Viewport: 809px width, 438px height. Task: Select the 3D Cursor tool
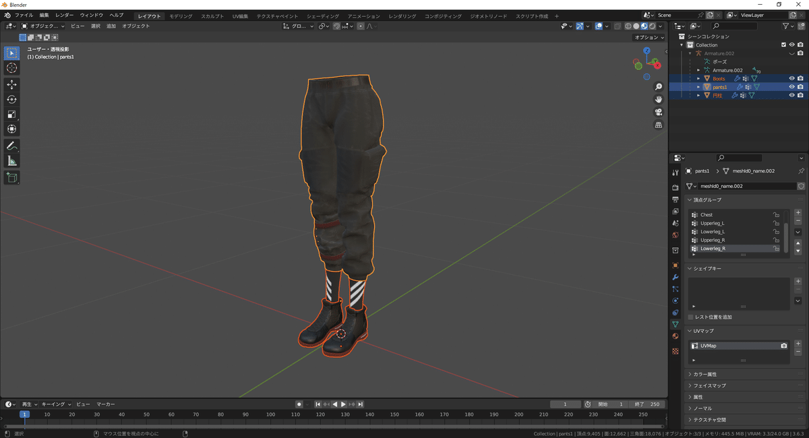point(12,68)
